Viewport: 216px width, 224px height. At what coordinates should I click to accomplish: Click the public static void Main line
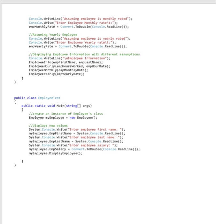pos(57,106)
